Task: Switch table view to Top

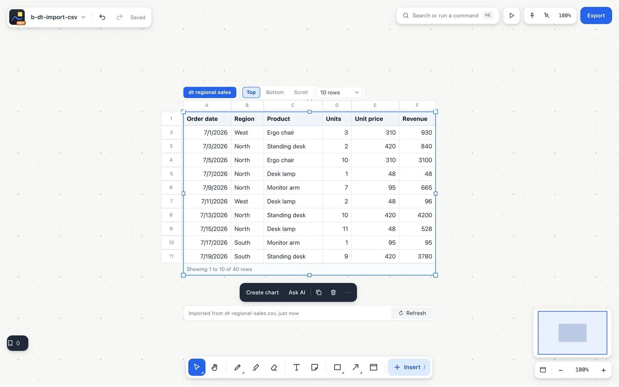Action: [251, 92]
